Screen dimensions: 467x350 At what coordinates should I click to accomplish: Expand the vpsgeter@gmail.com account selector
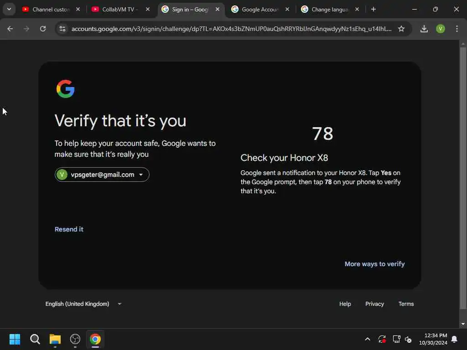coord(102,175)
